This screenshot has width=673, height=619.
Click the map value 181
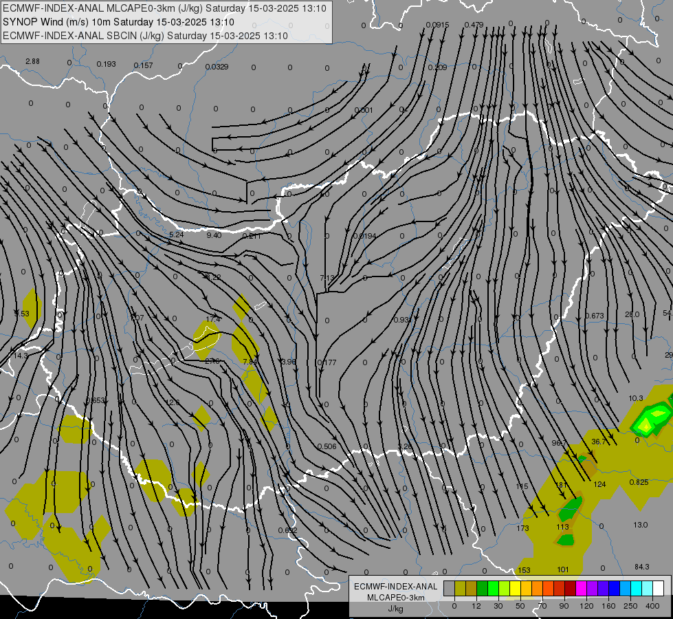(561, 485)
